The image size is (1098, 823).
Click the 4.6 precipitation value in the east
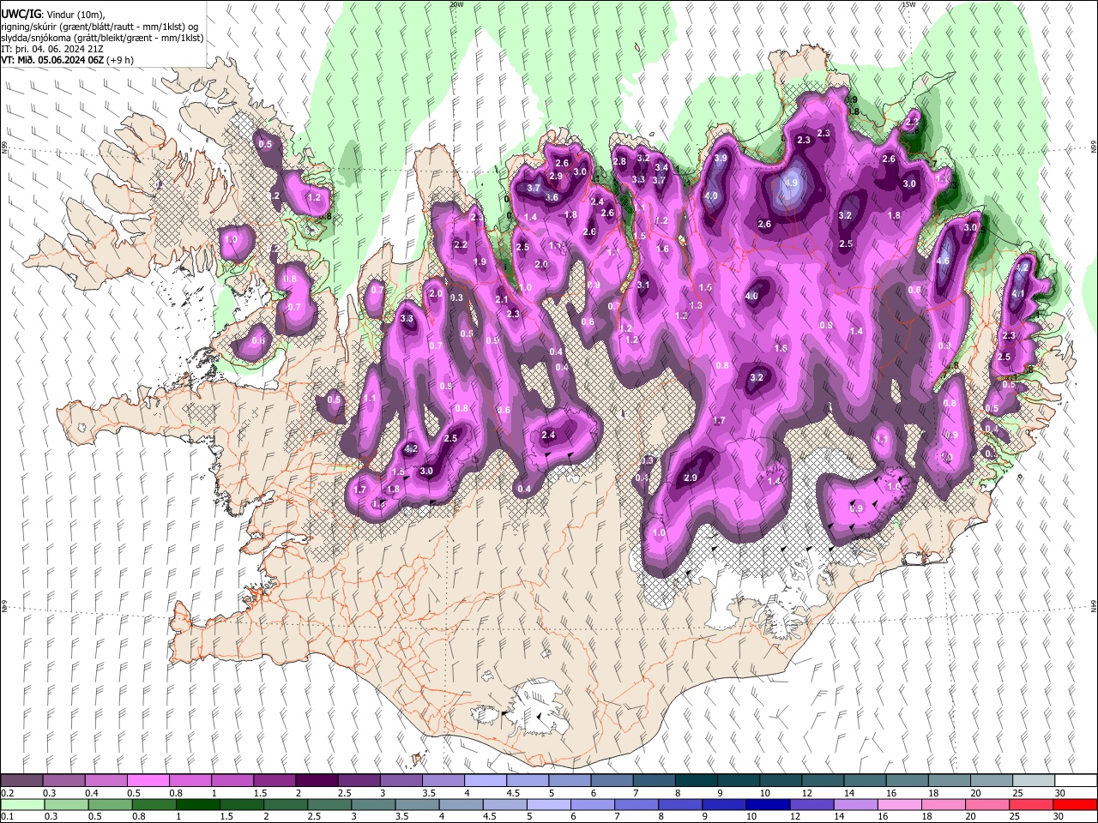pos(944,261)
